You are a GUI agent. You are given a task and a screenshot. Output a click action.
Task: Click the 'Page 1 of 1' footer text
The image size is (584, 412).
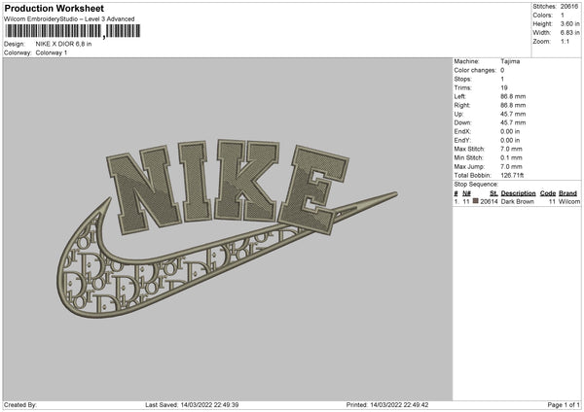click(x=564, y=405)
